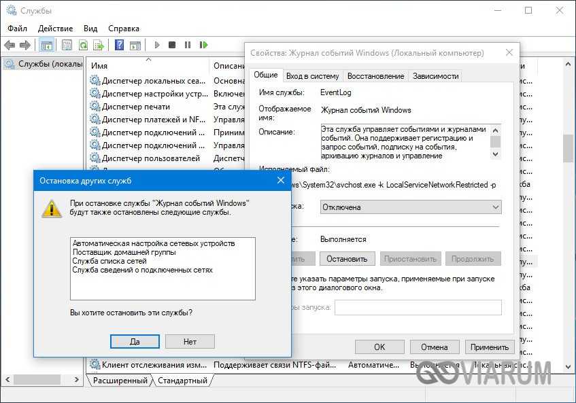576x403 pixels.
Task: Open the Действие menu
Action: 56,29
